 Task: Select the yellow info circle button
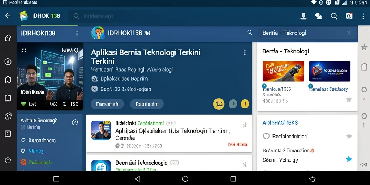pyautogui.click(x=245, y=104)
